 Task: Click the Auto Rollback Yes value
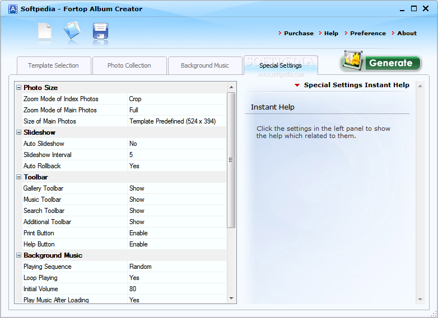pyautogui.click(x=134, y=166)
